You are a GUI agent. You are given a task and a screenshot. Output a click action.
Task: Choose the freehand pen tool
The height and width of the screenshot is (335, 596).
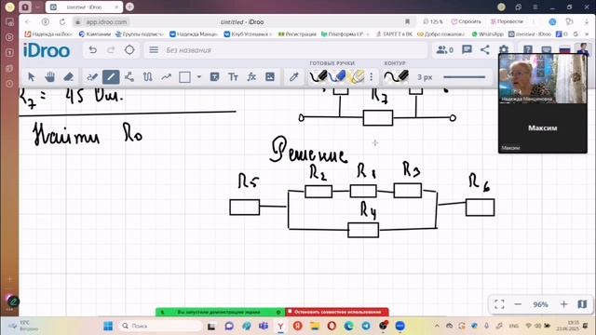pos(92,77)
